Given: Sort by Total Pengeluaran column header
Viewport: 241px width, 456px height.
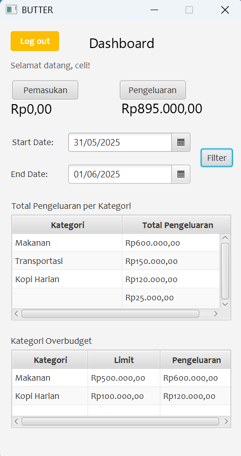Looking at the screenshot, I should pos(177,225).
